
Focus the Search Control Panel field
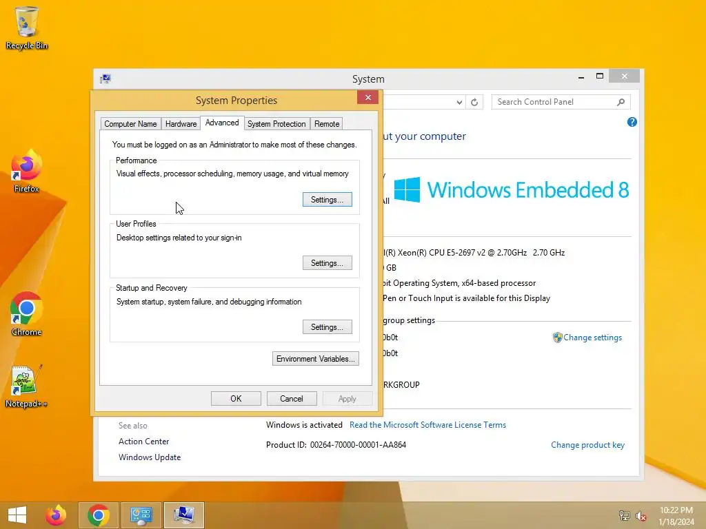click(x=561, y=102)
